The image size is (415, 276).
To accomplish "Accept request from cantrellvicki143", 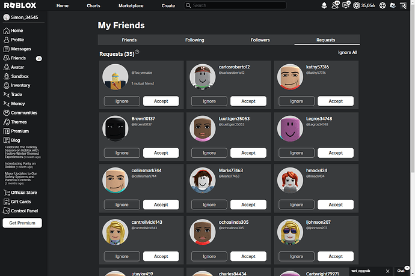I will [x=161, y=256].
